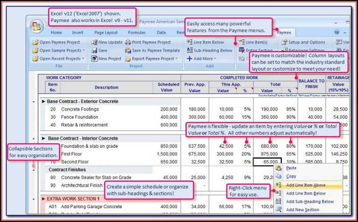Open the Home ribbon tab
Viewport: 358px width, 222px height.
click(56, 32)
